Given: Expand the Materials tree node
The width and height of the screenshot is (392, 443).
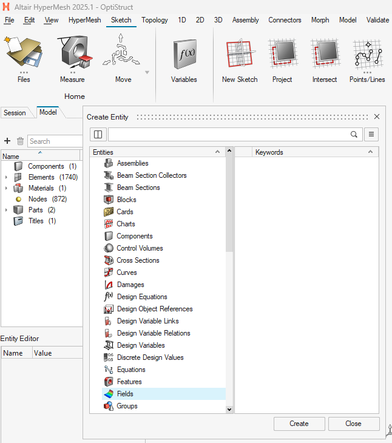Looking at the screenshot, I should point(6,188).
